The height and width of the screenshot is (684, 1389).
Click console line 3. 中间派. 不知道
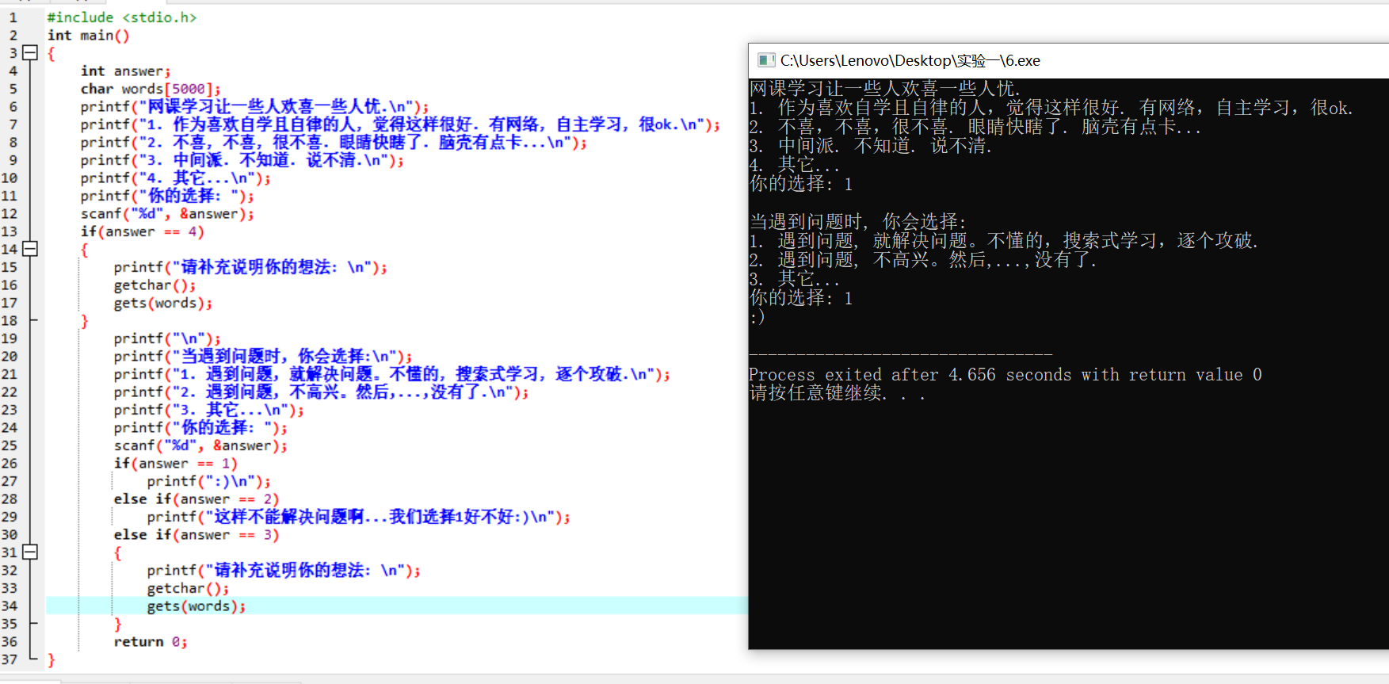pyautogui.click(x=871, y=146)
